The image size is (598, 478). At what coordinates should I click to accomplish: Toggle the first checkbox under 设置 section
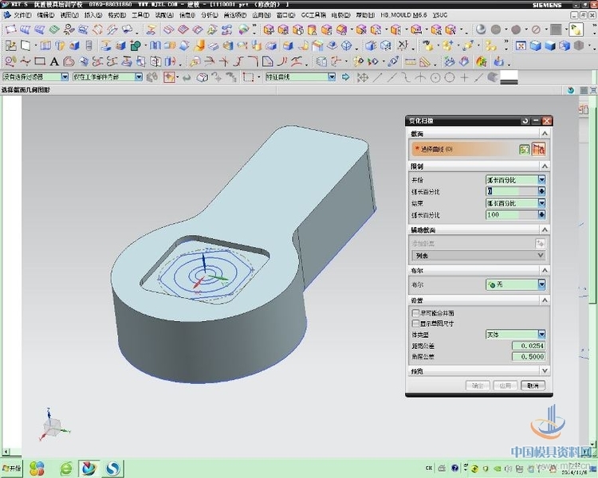(415, 313)
